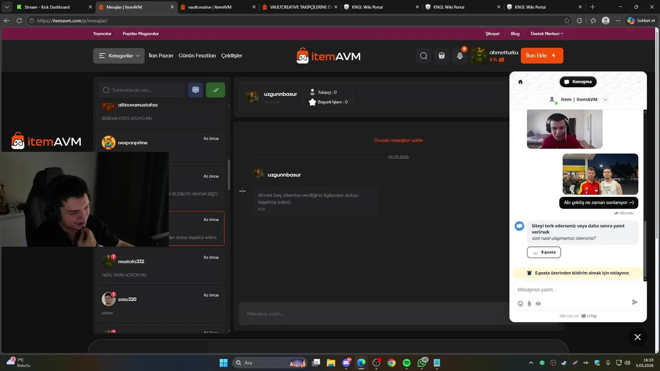Click the Önceki mesajları yükle link
660x371 pixels.
pyautogui.click(x=399, y=140)
